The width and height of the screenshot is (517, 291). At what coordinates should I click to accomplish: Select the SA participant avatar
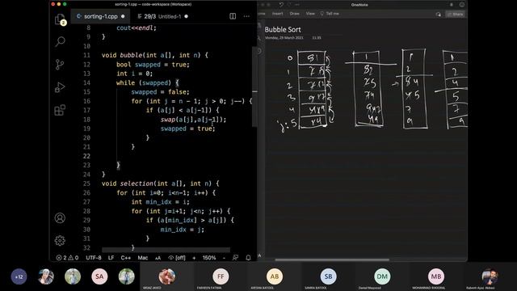point(99,276)
